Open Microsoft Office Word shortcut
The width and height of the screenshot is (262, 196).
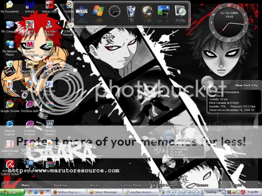click(x=50, y=88)
